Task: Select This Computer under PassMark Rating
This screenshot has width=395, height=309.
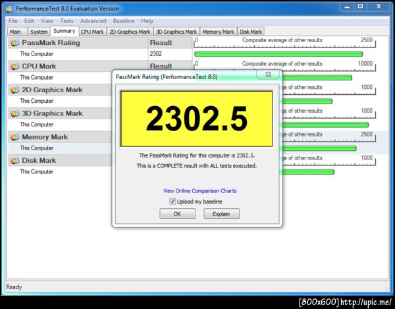Action: pos(36,54)
